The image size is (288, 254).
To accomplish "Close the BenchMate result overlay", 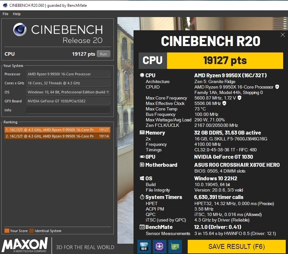I will click(x=283, y=35).
